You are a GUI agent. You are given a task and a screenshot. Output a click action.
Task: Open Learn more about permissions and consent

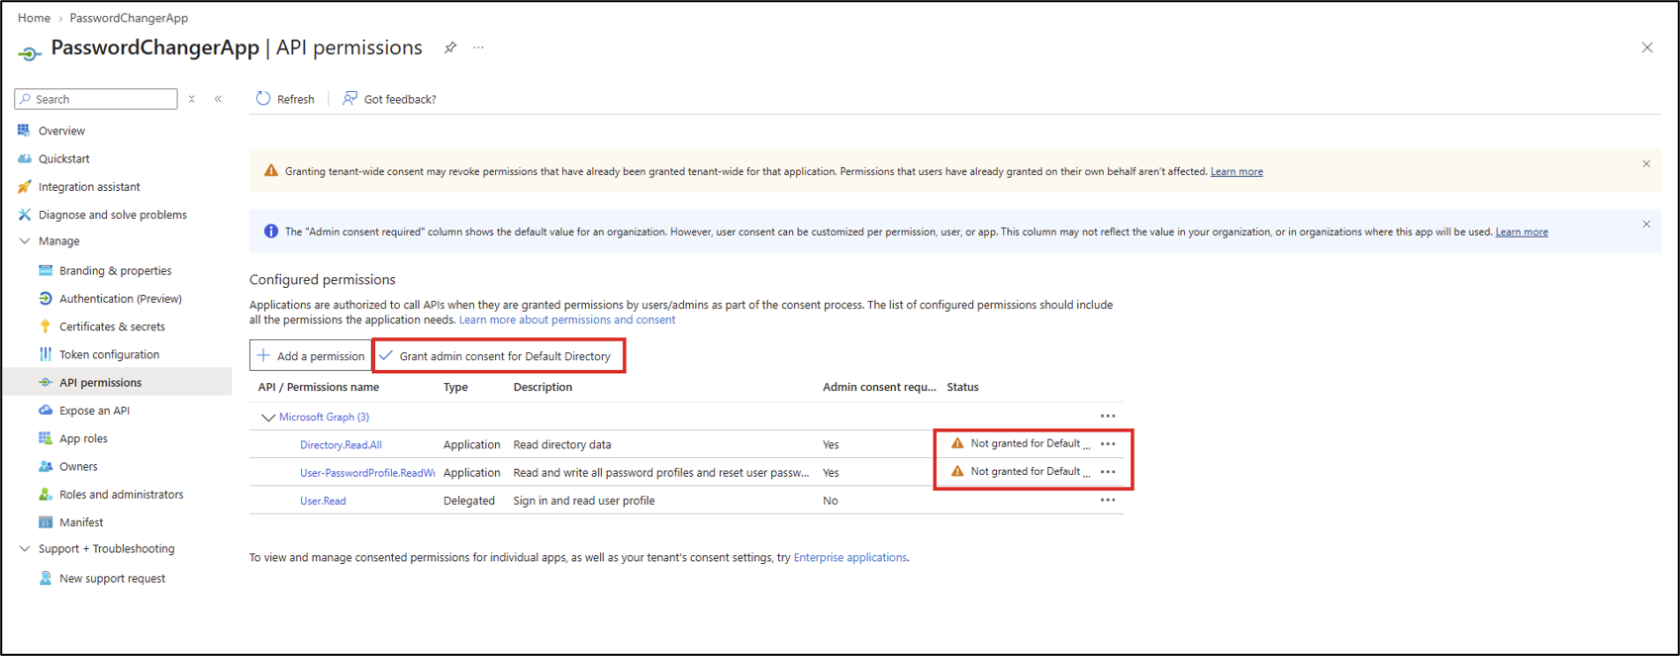click(x=567, y=320)
